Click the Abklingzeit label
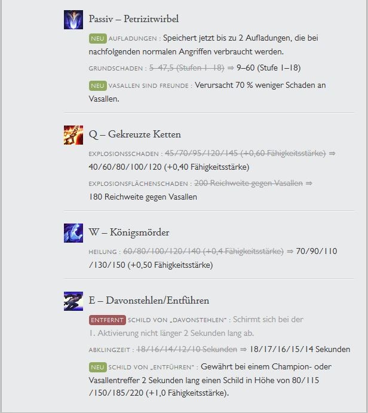The image size is (368, 413). click(109, 350)
